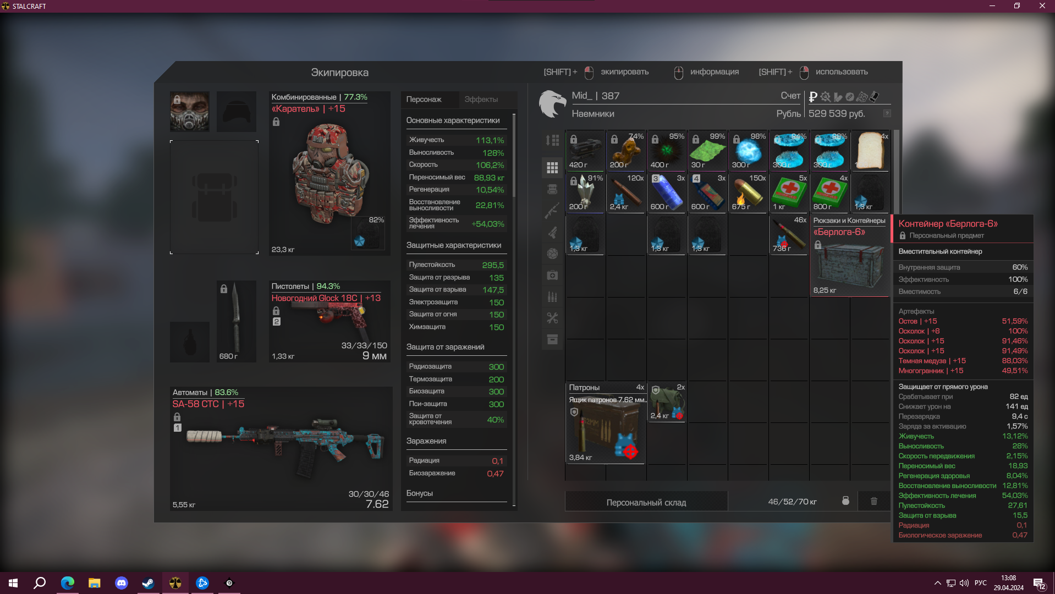Click the sort inventory arrows icon
Screen dimensions: 1055x594
[552, 140]
